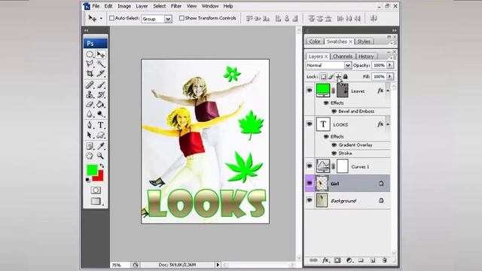482x271 pixels.
Task: Open the status bar info arrow
Action: pos(218,264)
